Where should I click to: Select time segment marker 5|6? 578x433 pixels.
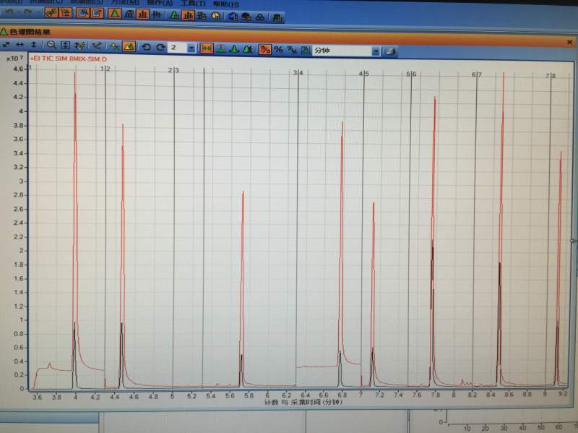click(411, 74)
